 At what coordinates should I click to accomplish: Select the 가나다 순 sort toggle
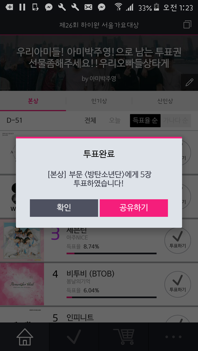(176, 121)
